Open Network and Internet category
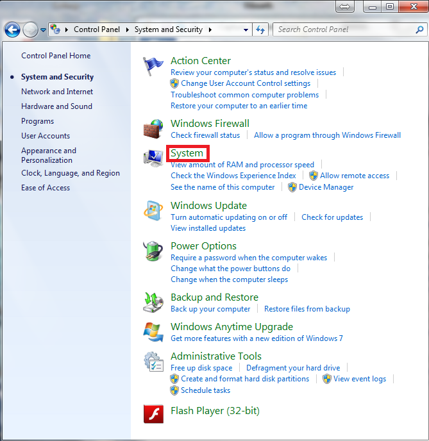429x441 pixels. point(57,92)
